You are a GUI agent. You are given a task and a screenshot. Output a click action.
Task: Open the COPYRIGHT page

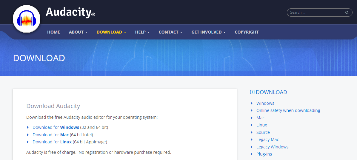click(247, 32)
